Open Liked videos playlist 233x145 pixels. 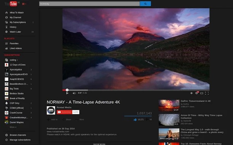(x=16, y=48)
